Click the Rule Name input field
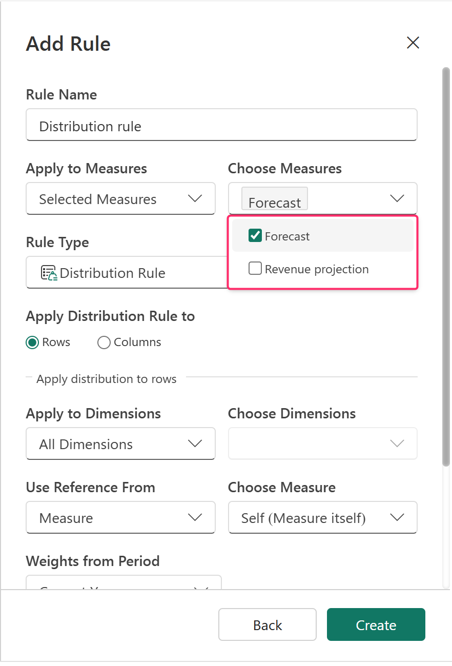The height and width of the screenshot is (666, 452). tap(221, 125)
